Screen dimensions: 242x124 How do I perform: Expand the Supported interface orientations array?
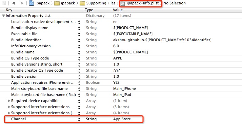[9, 107]
